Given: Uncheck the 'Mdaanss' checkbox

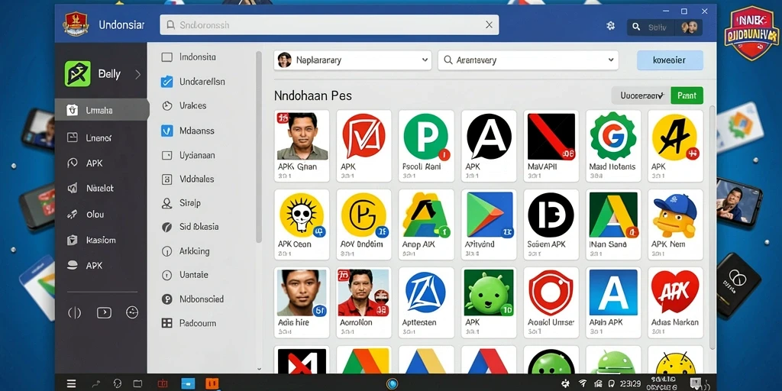Looking at the screenshot, I should (167, 131).
